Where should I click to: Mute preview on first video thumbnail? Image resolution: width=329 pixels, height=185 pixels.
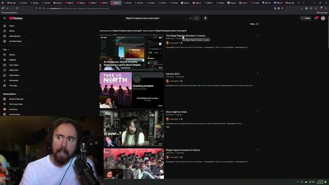click(x=160, y=38)
